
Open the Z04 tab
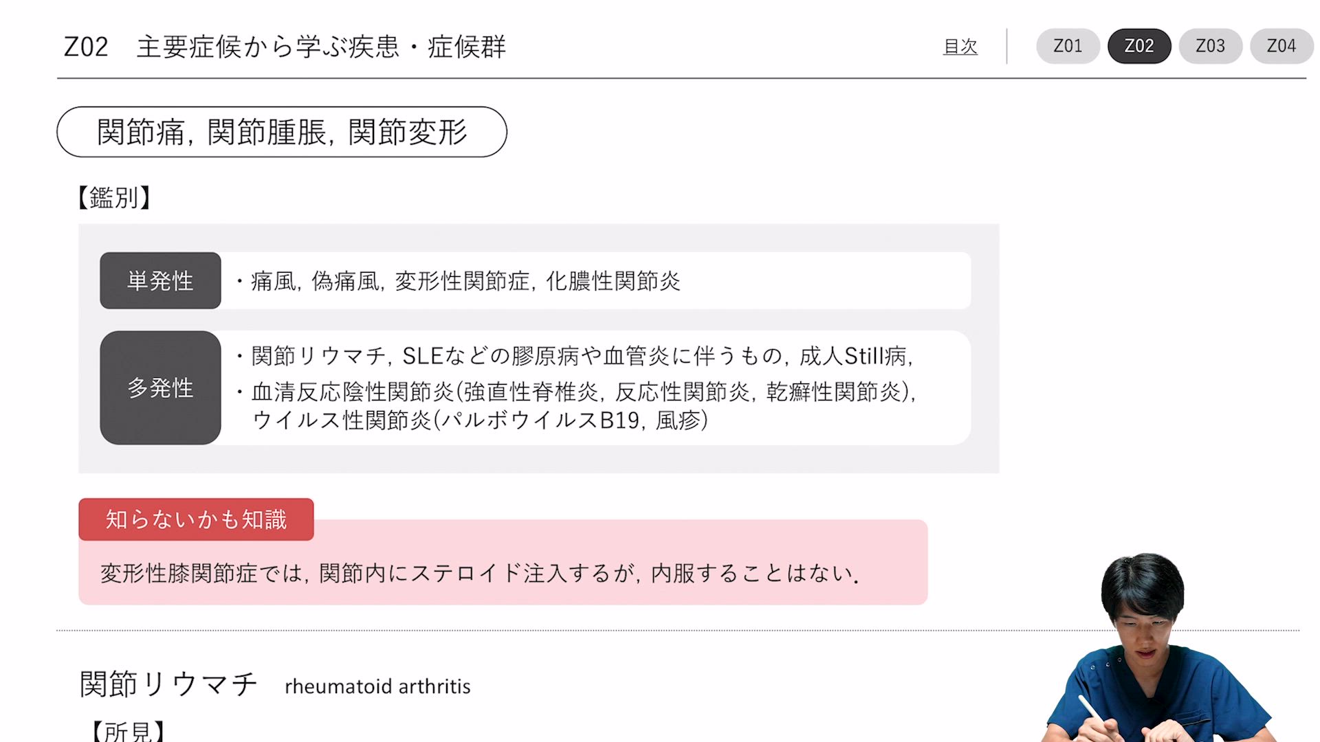tap(1281, 46)
